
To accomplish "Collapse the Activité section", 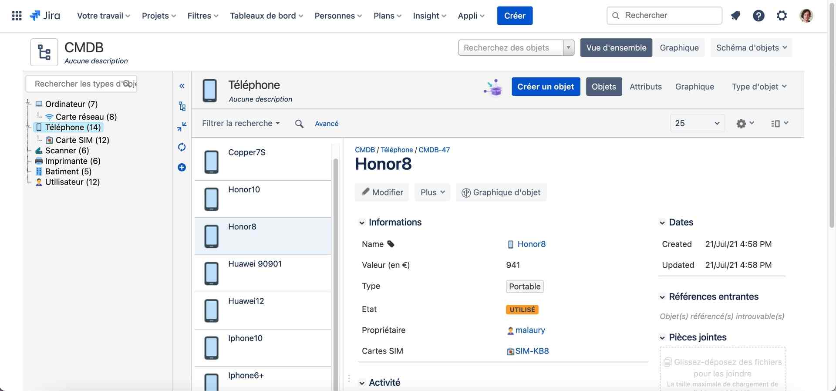I will click(x=362, y=383).
